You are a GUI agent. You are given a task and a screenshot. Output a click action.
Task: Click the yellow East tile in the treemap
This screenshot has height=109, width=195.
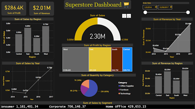(100, 59)
